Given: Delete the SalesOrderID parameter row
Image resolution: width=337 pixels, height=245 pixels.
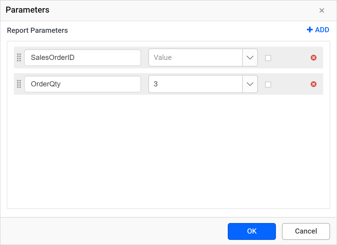Looking at the screenshot, I should [314, 57].
